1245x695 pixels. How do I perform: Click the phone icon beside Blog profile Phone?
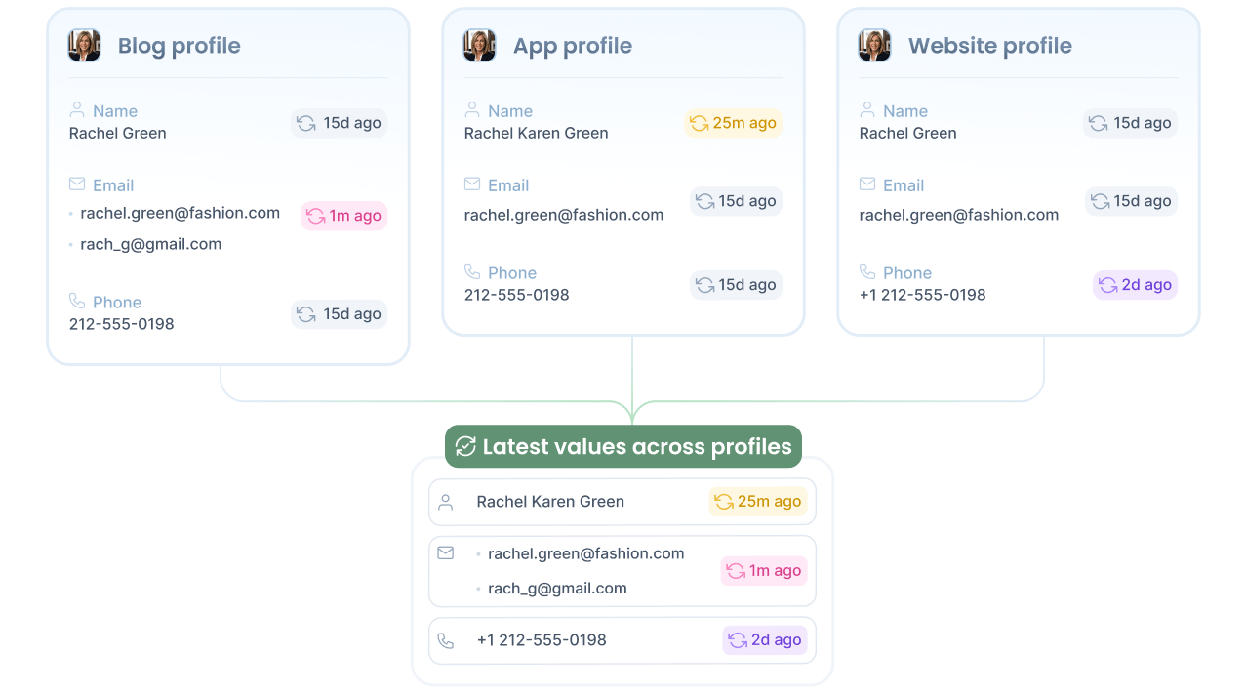point(77,302)
